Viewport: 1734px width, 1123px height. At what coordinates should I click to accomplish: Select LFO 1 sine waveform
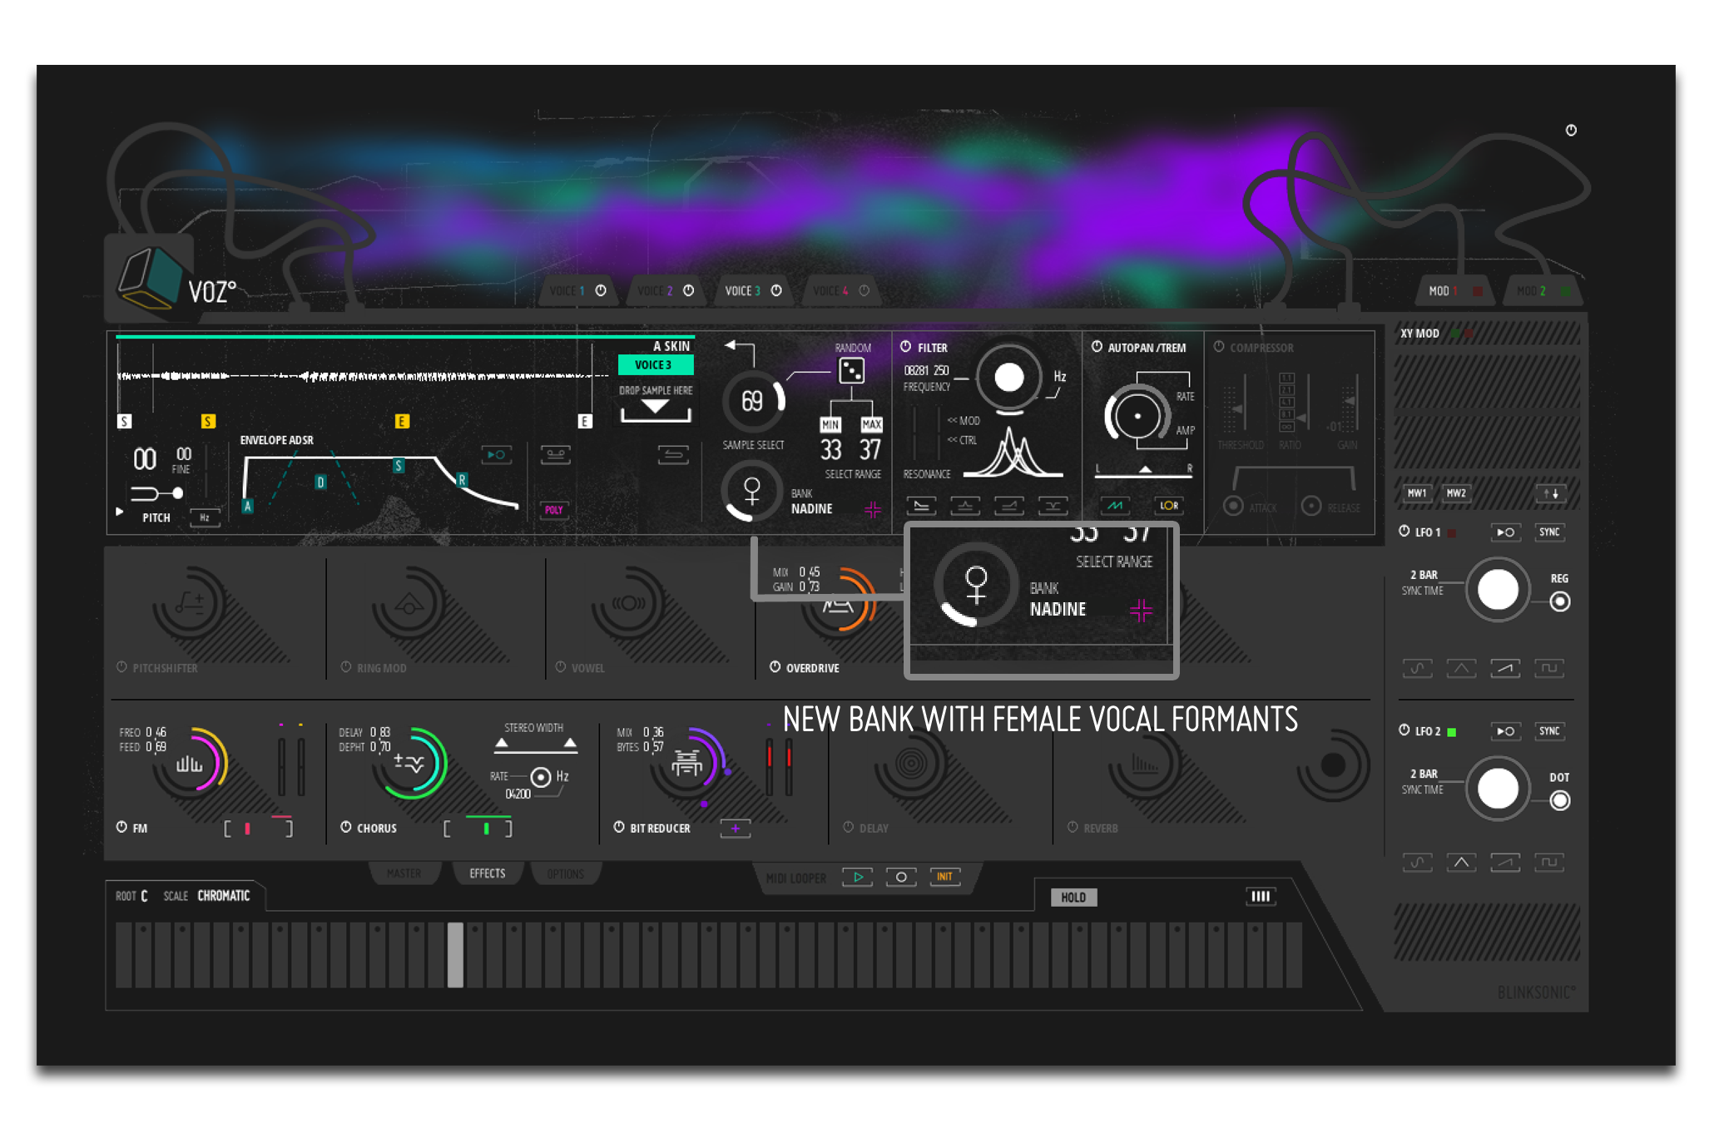[1417, 668]
